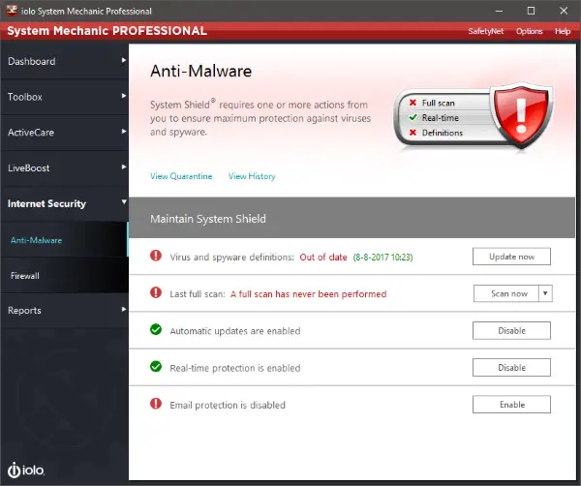Viewport: 581px width, 486px height.
Task: Expand the Dashboard arrow
Action: 124,60
